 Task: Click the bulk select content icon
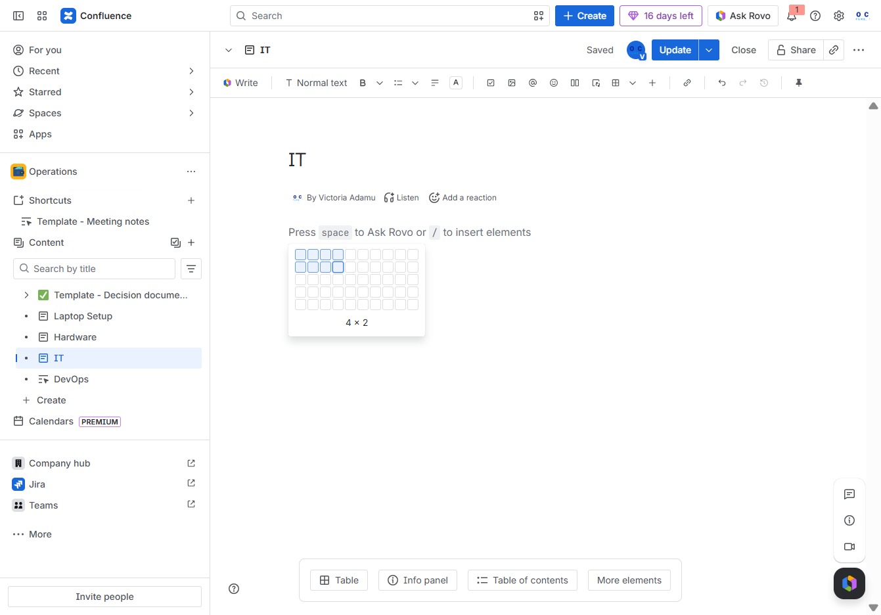pyautogui.click(x=175, y=242)
